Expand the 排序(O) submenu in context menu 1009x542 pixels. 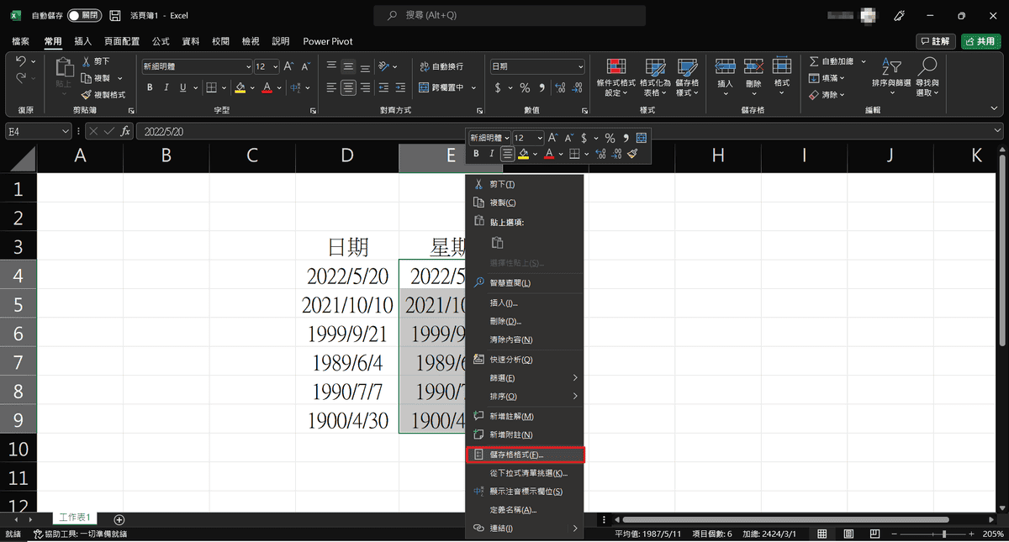526,396
